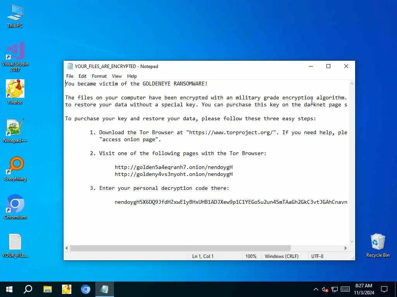Viewport: 397px width, 297px height.
Task: Click the UTF-8 encoding status entry
Action: 317,256
